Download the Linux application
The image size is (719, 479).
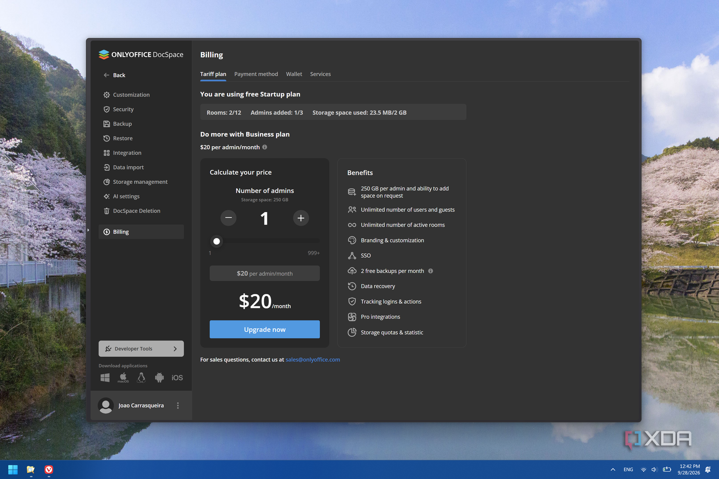(141, 378)
